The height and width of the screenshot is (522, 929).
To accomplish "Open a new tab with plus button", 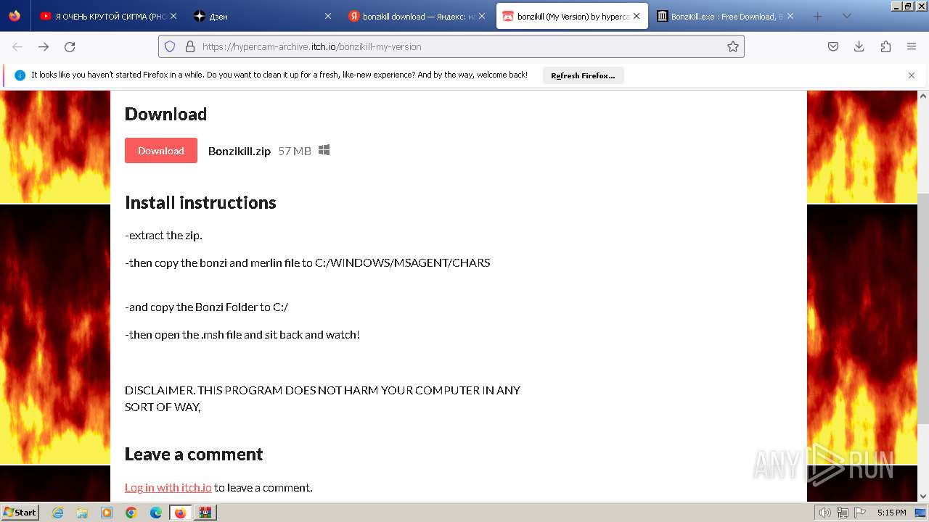I will click(817, 16).
